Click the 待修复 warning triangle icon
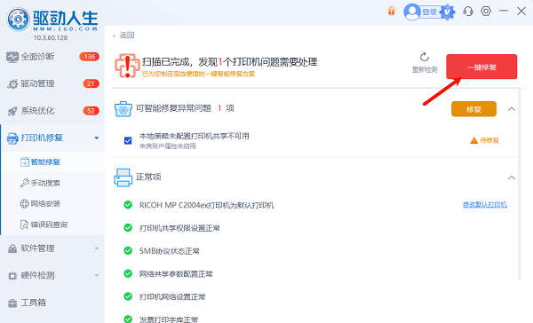Image resolution: width=533 pixels, height=323 pixels. 473,140
